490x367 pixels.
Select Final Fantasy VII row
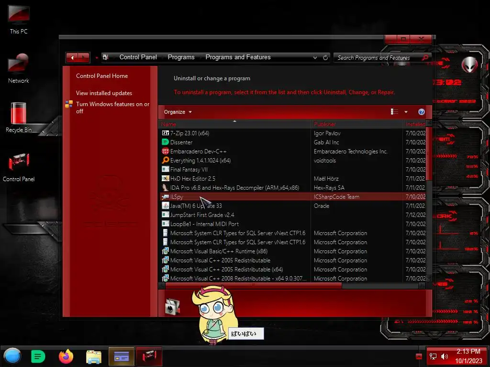tap(292, 170)
